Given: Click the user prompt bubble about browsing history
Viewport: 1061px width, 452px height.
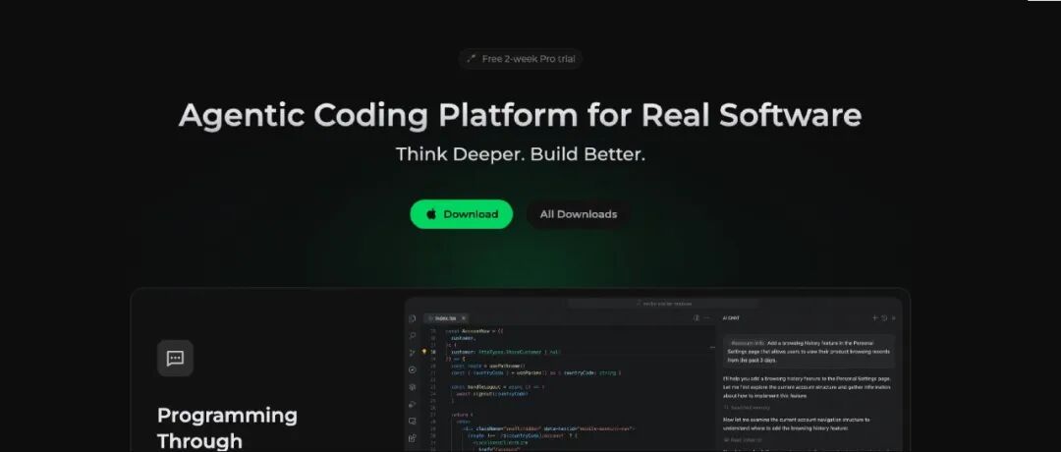Looking at the screenshot, I should 810,351.
